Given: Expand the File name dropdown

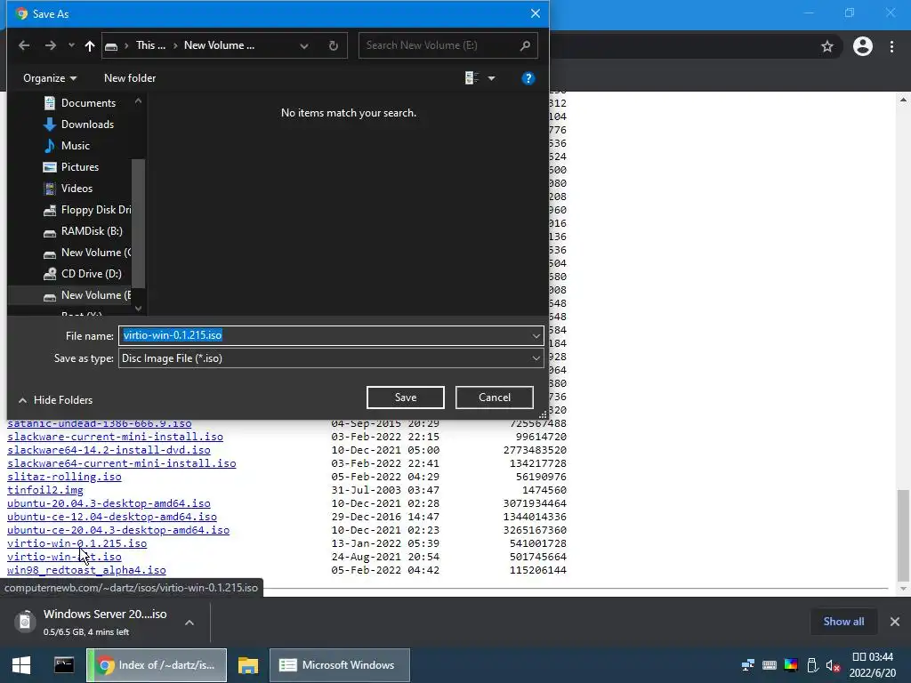Looking at the screenshot, I should pos(536,335).
